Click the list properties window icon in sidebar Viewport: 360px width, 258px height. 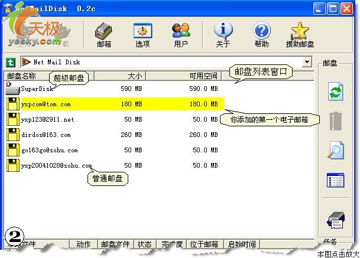(335, 180)
